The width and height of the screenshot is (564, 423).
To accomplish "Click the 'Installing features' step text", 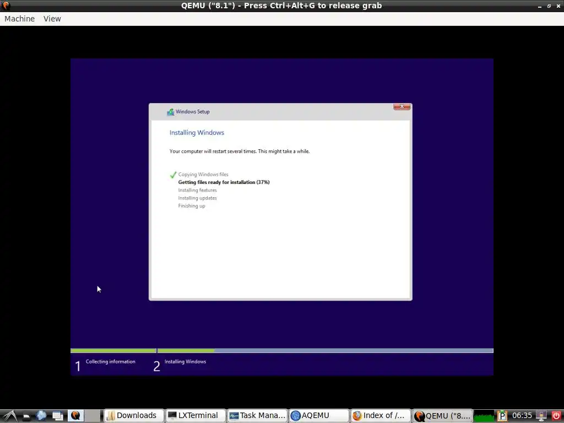I will click(198, 190).
